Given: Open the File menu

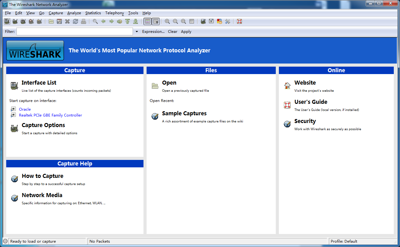Looking at the screenshot, I should pos(8,13).
